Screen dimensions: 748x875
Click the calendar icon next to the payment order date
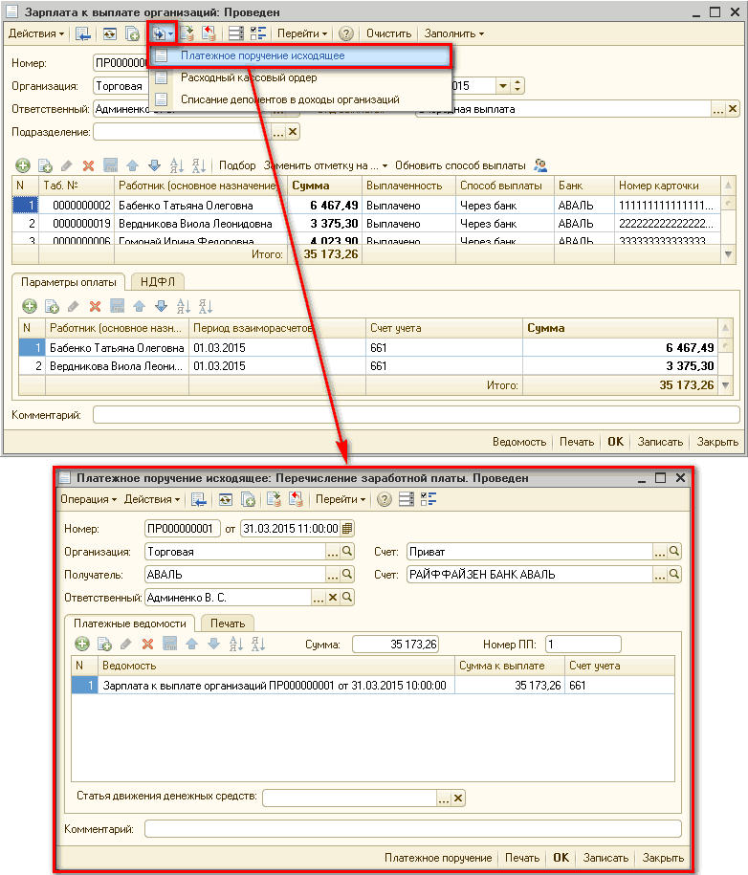point(347,528)
